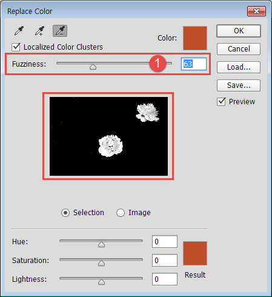Click the Saturation value field
The height and width of the screenshot is (297, 272).
point(165,261)
